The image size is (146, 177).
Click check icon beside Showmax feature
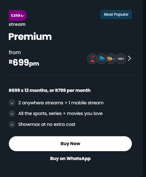(x=12, y=124)
